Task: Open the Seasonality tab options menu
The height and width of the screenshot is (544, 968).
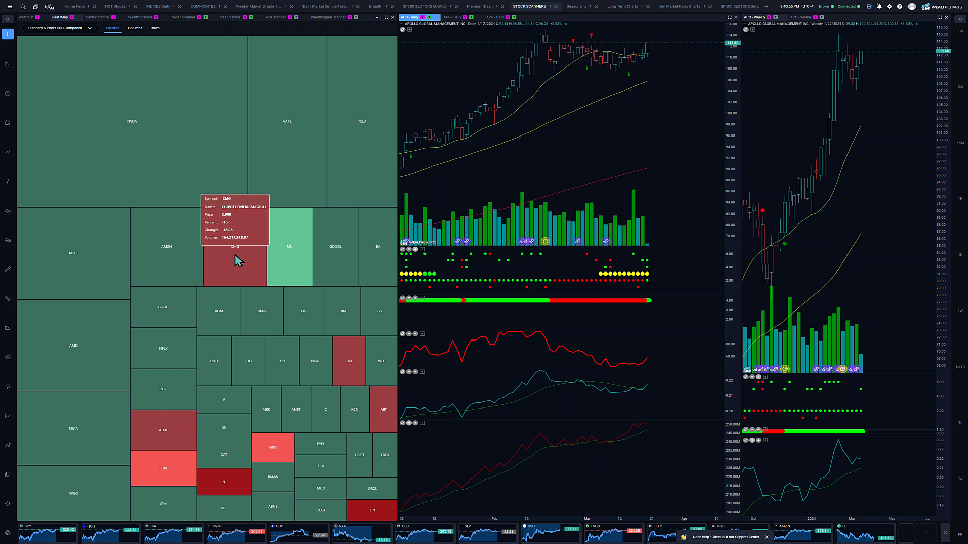Action: (590, 7)
